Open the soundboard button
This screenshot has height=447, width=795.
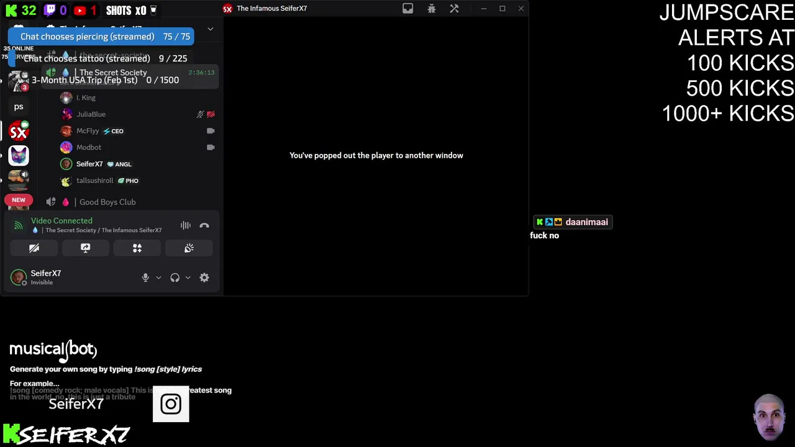pyautogui.click(x=189, y=248)
